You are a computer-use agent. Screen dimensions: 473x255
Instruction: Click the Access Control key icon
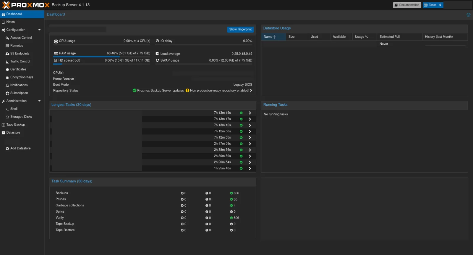click(7, 38)
